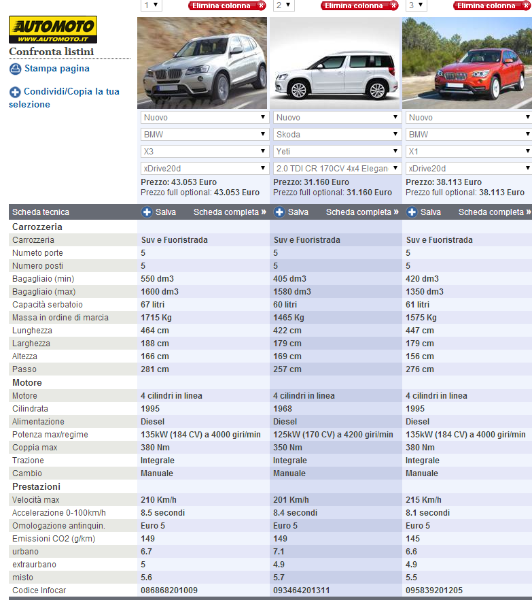Click the Emissioni CO2 (g/km) label
This screenshot has width=532, height=600.
click(54, 539)
